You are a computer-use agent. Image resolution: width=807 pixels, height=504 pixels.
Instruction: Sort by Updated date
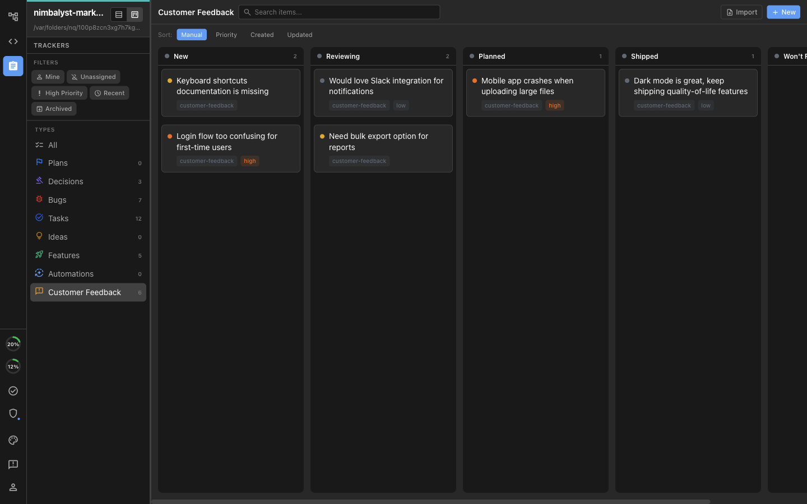[x=300, y=35]
